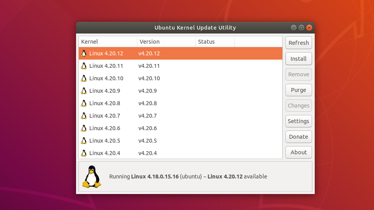
Task: Click the Donate button
Action: pyautogui.click(x=299, y=137)
